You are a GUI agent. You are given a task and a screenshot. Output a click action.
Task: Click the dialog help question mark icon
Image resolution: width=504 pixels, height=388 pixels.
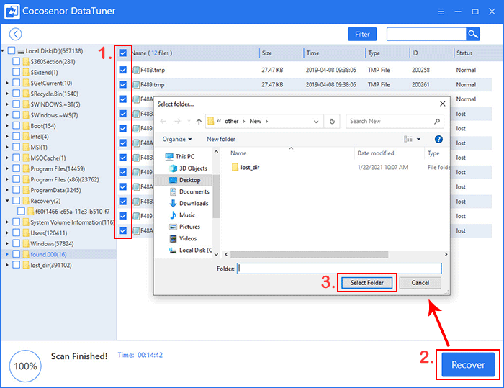coord(438,139)
